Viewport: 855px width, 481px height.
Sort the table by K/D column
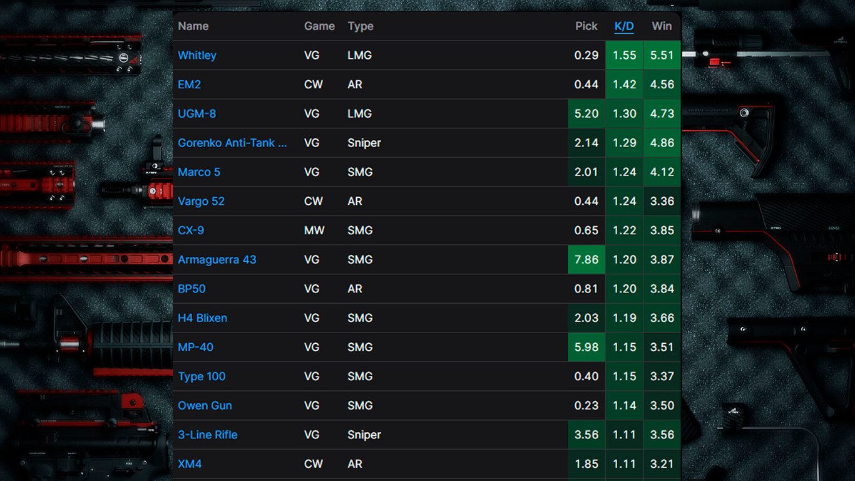click(x=624, y=26)
